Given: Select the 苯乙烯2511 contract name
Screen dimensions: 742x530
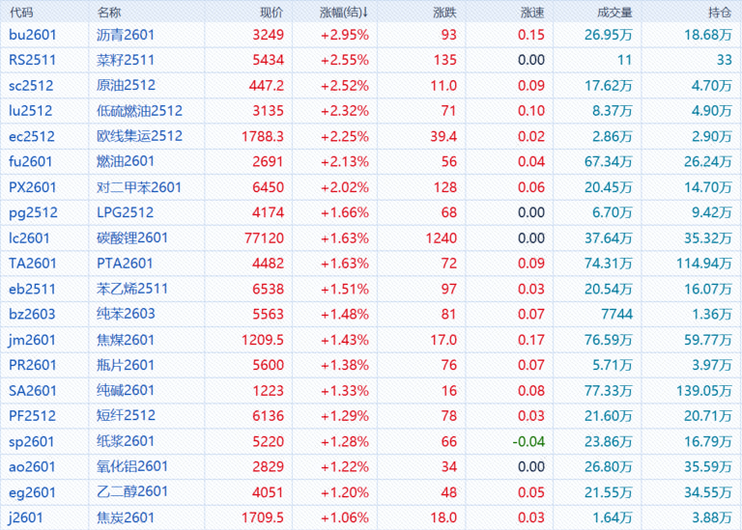Looking at the screenshot, I should [132, 289].
